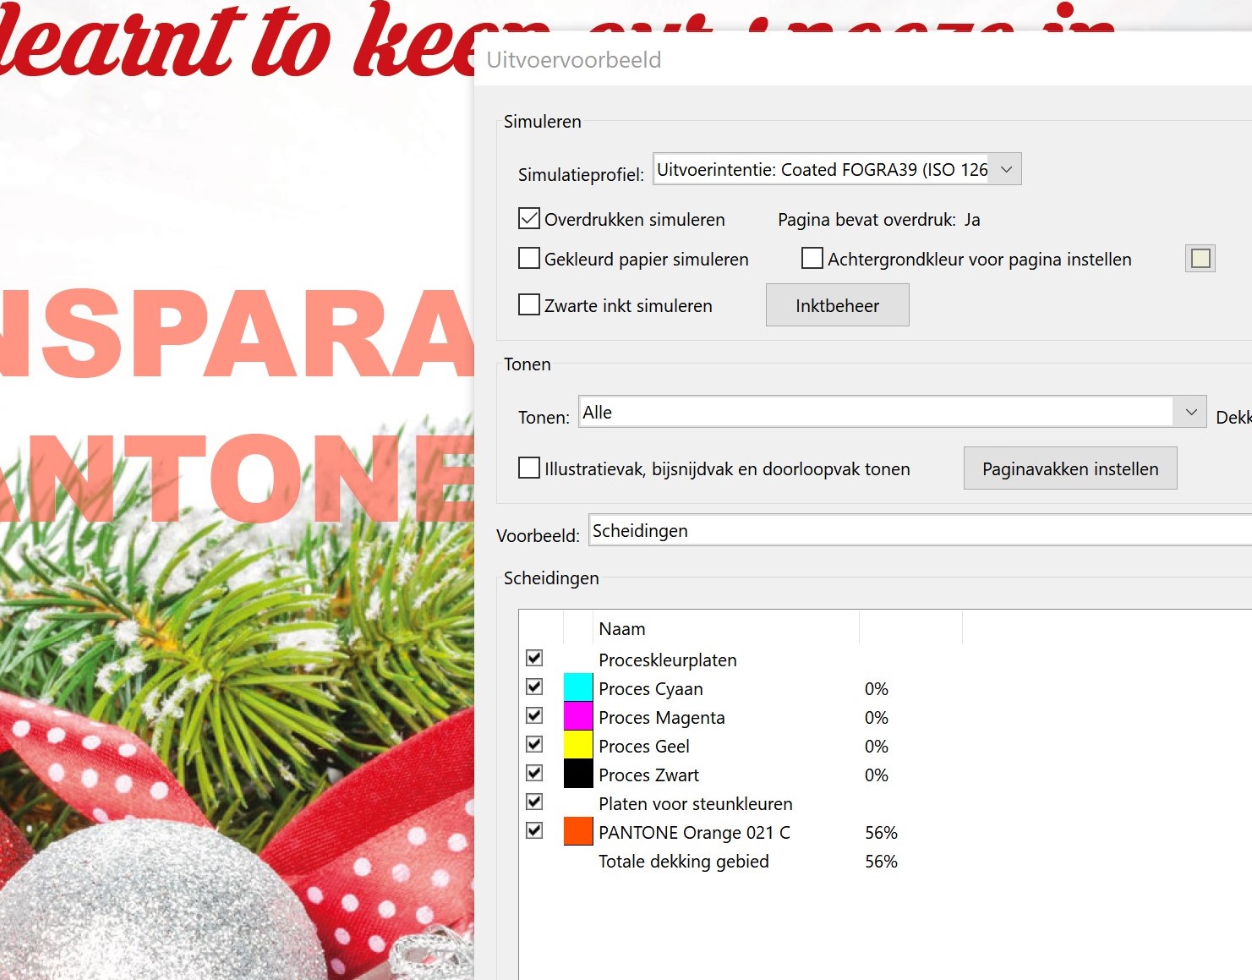Uncheck Proces Zwart plate checkbox

pyautogui.click(x=534, y=773)
